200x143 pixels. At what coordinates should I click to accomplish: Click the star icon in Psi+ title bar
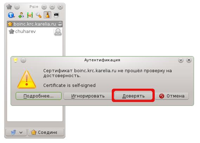coord(9,7)
